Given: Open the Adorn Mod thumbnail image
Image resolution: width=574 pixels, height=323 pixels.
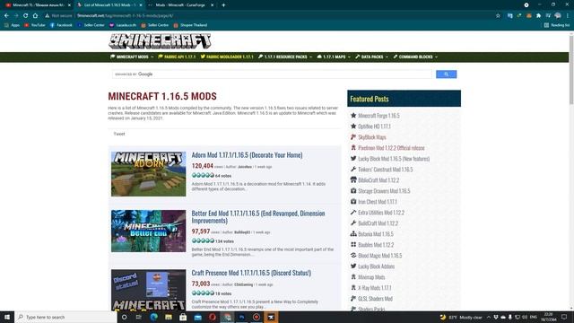Looking at the screenshot, I should [x=149, y=174].
